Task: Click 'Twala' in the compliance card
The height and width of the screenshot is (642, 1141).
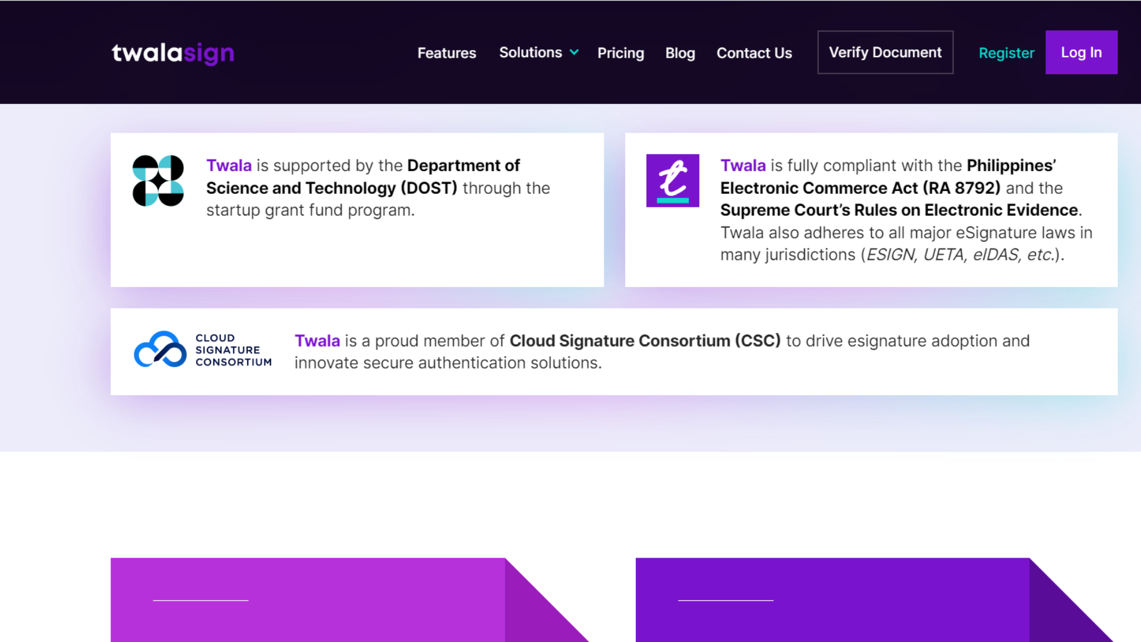Action: (x=743, y=165)
